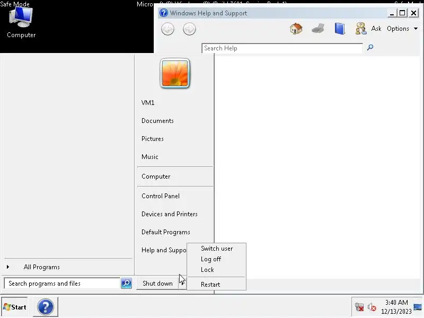This screenshot has width=424, height=318.
Task: Open Control Panel from the Start menu
Action: click(161, 196)
